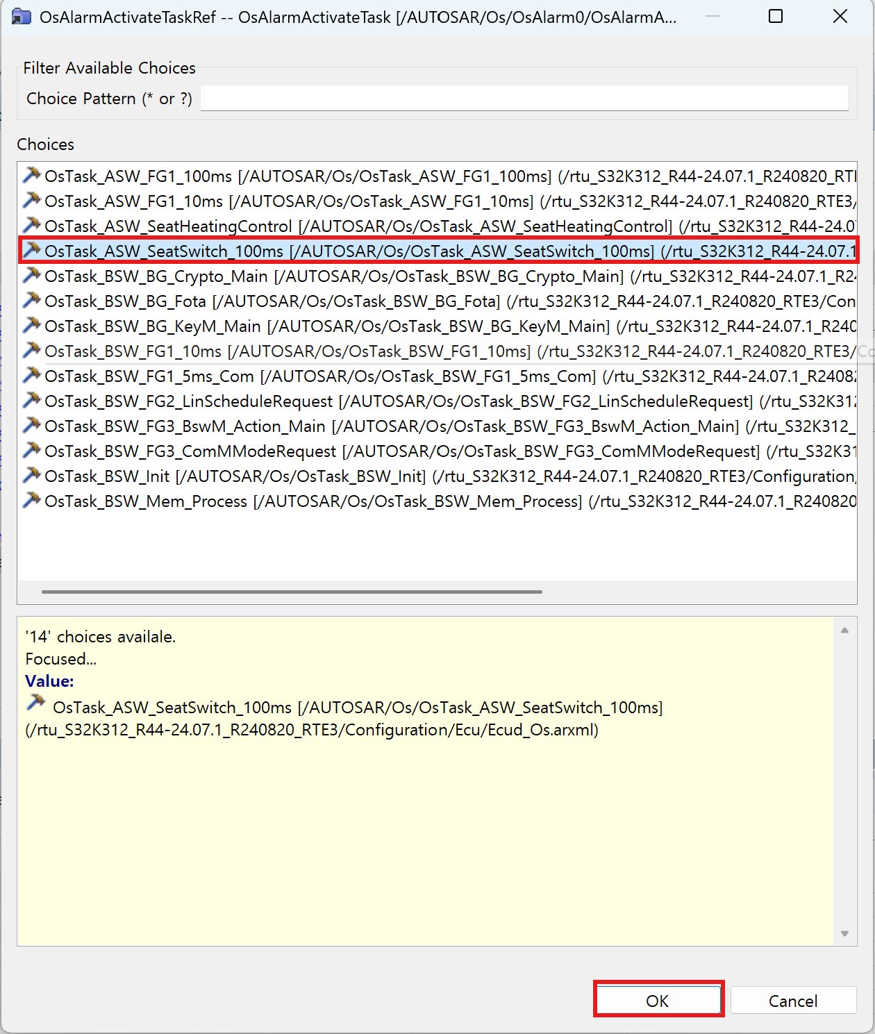Select OsTask_BSW_FG3_BswM_Action_Main choice

coord(437,426)
